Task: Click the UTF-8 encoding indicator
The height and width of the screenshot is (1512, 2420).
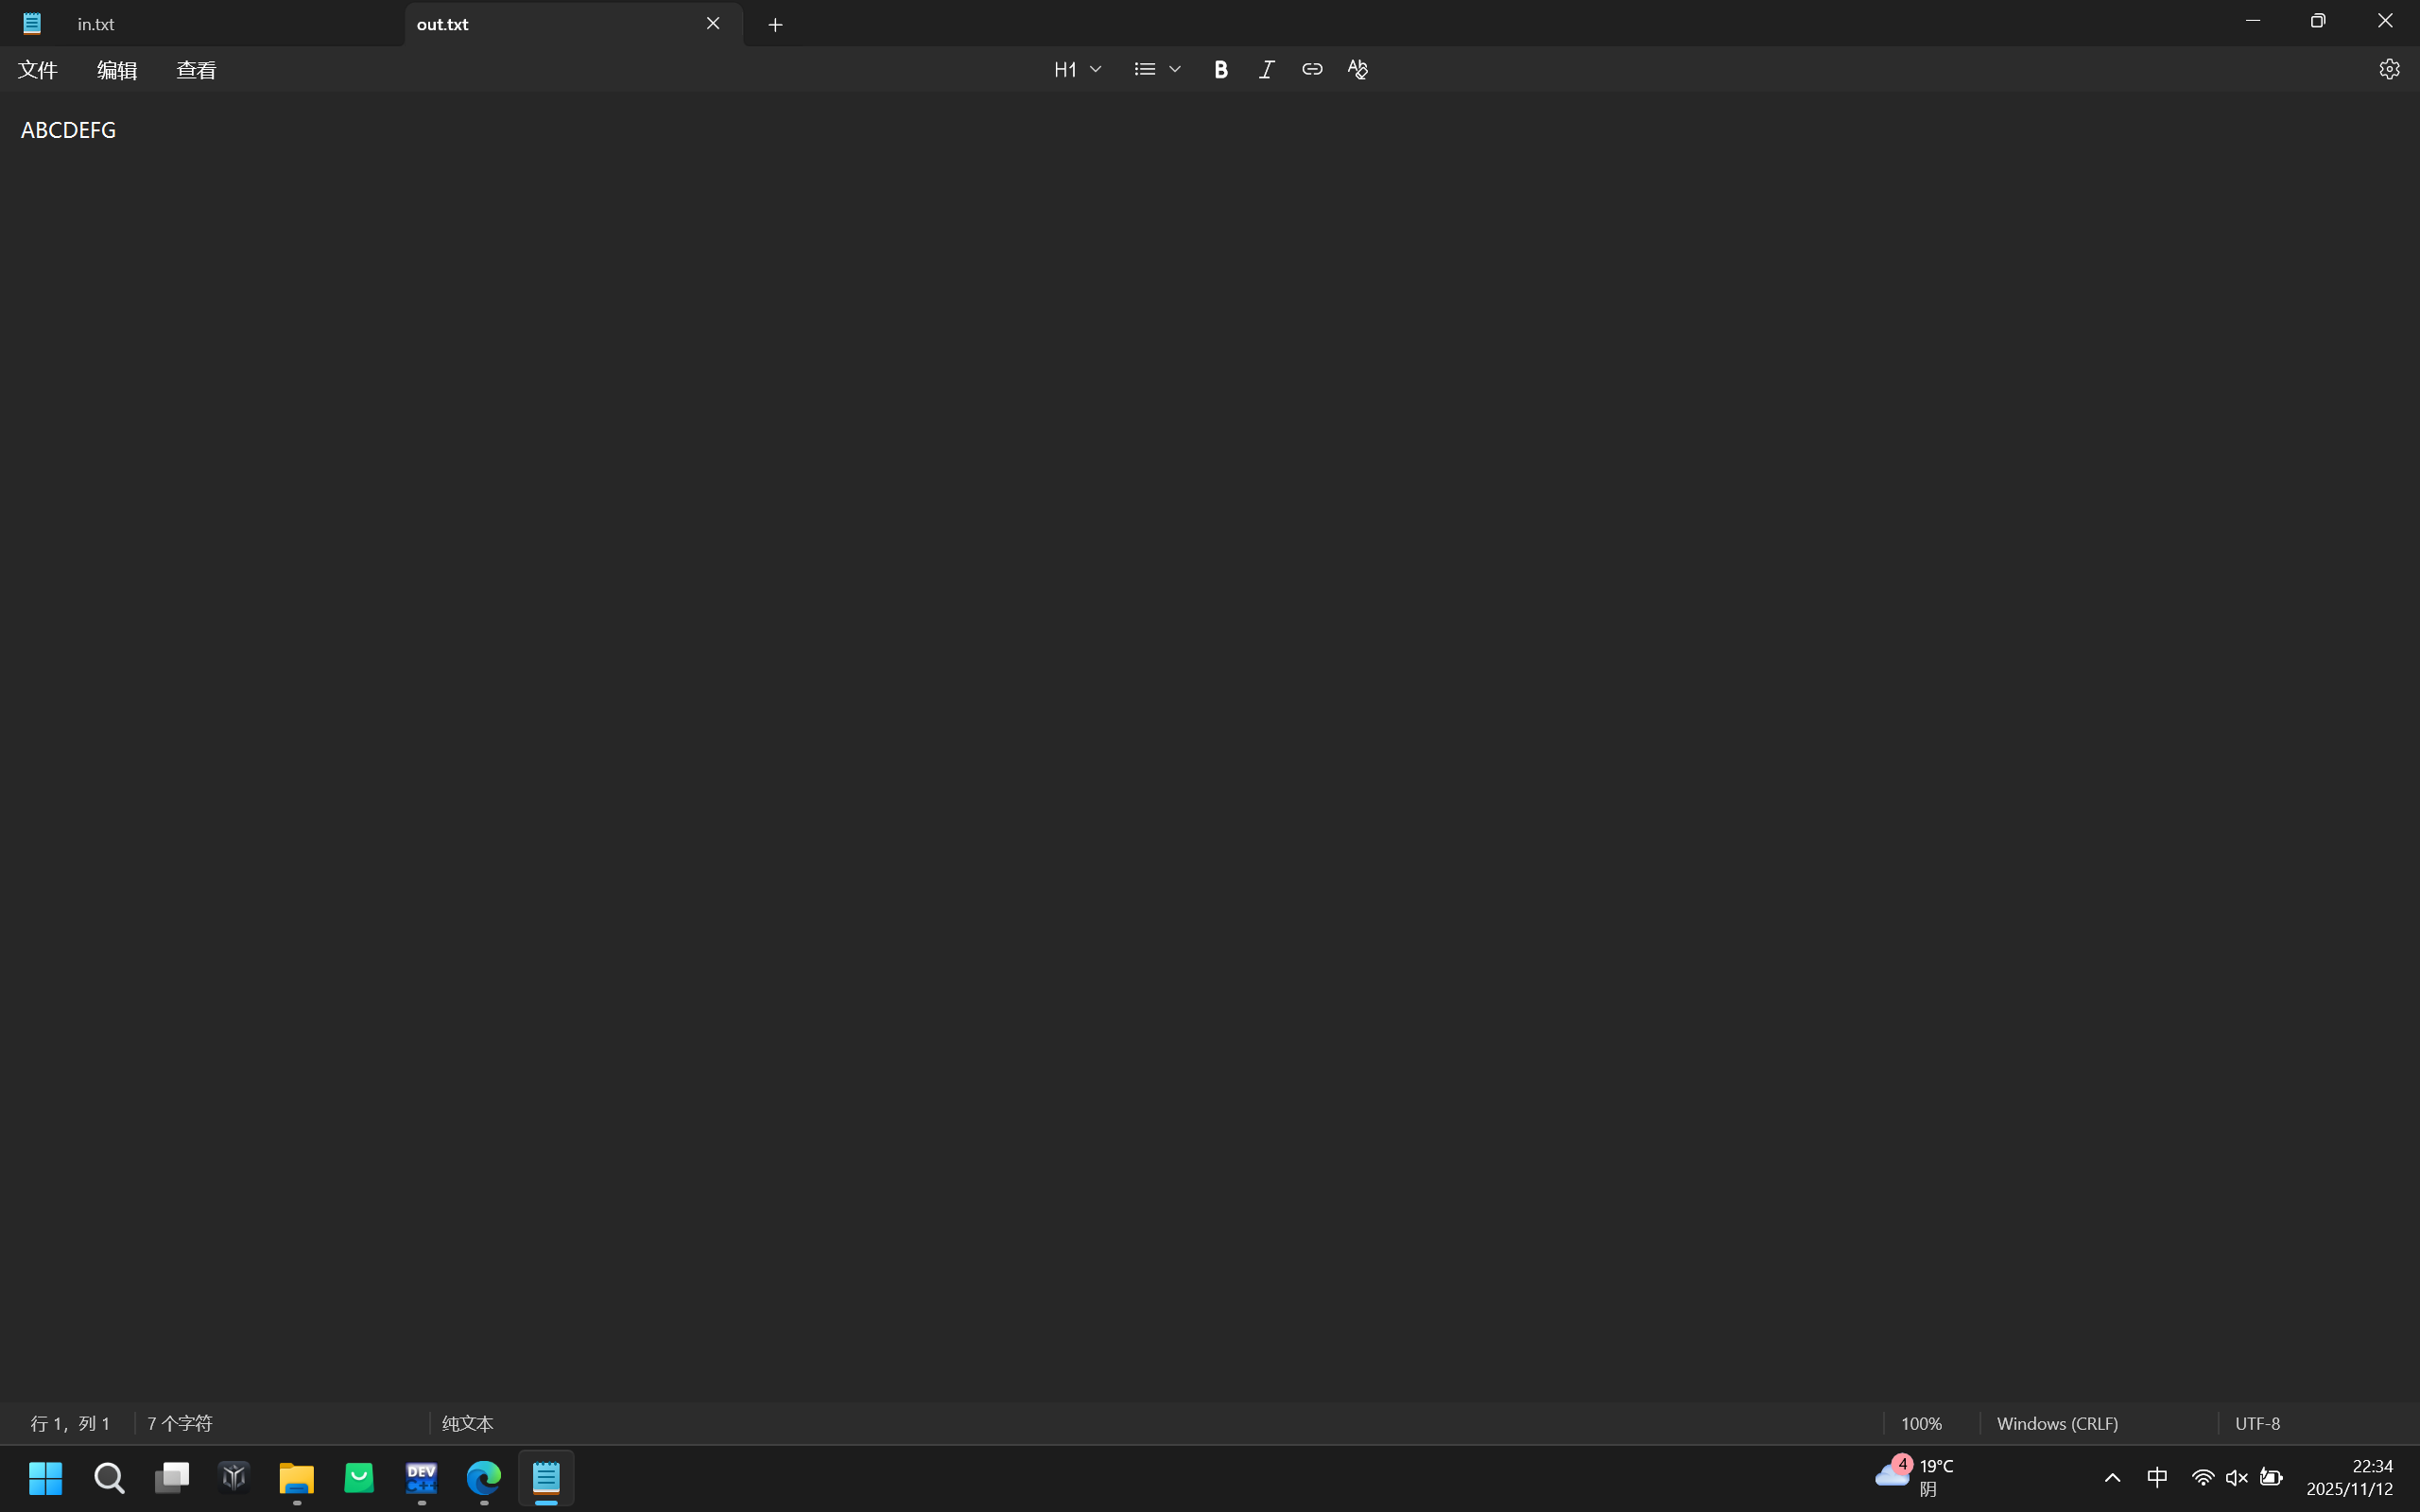Action: pos(2257,1422)
